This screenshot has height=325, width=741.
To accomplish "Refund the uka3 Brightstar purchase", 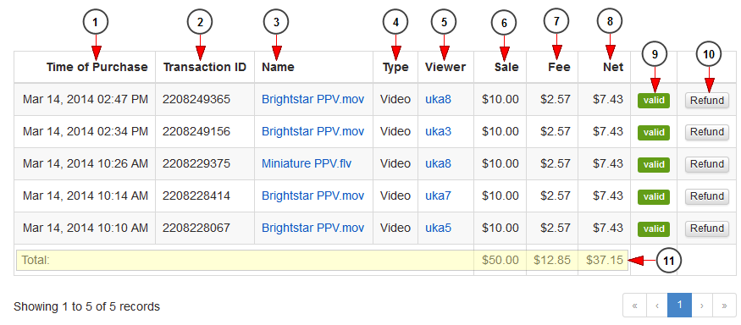I will coord(707,132).
